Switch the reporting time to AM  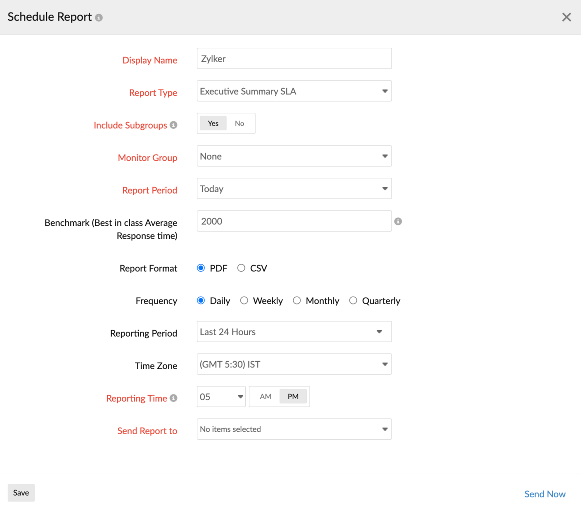(265, 396)
